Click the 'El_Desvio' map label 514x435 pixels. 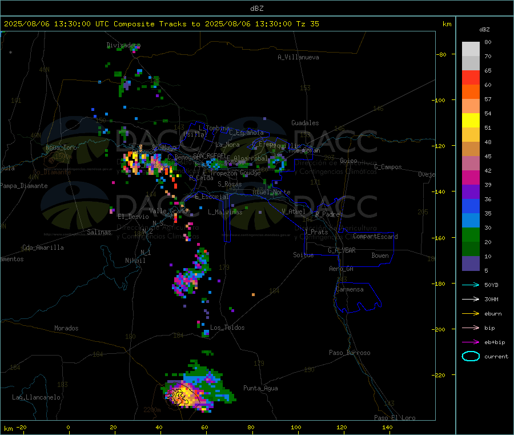pyautogui.click(x=134, y=217)
